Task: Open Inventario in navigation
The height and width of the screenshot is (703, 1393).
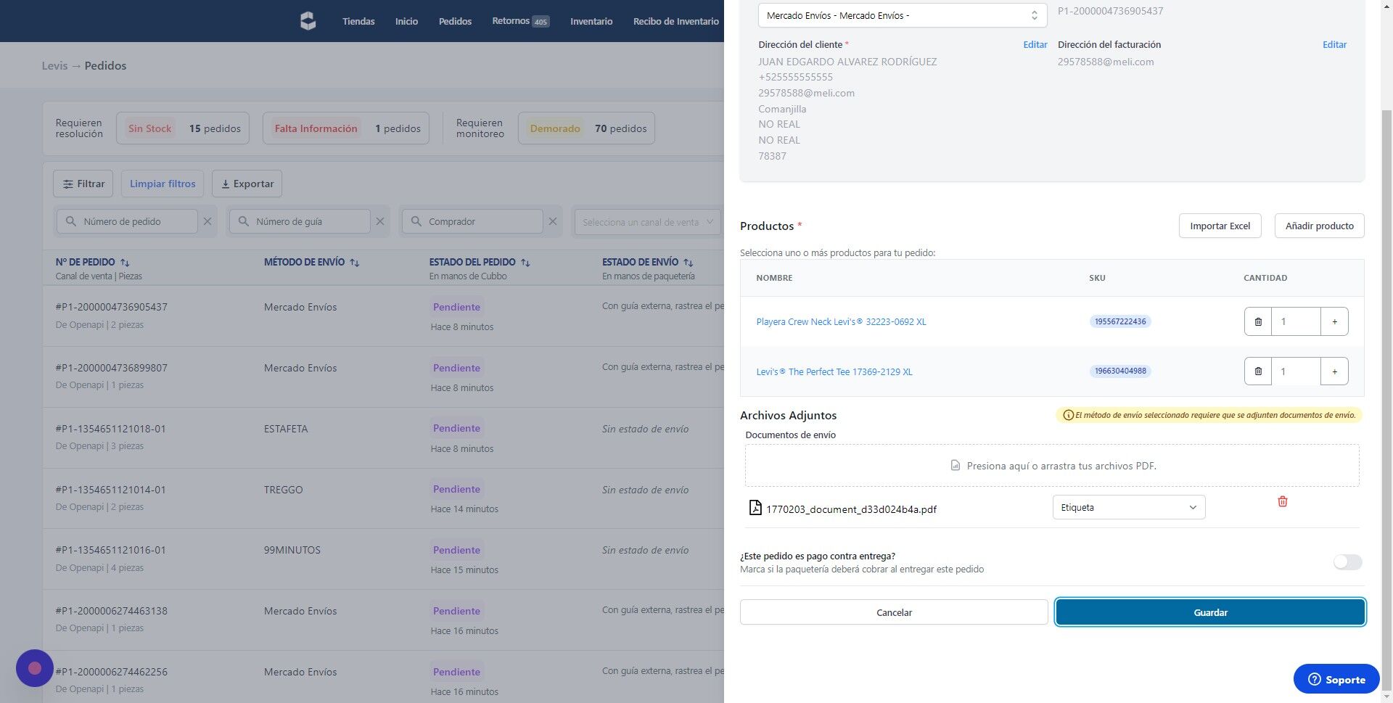Action: tap(591, 21)
